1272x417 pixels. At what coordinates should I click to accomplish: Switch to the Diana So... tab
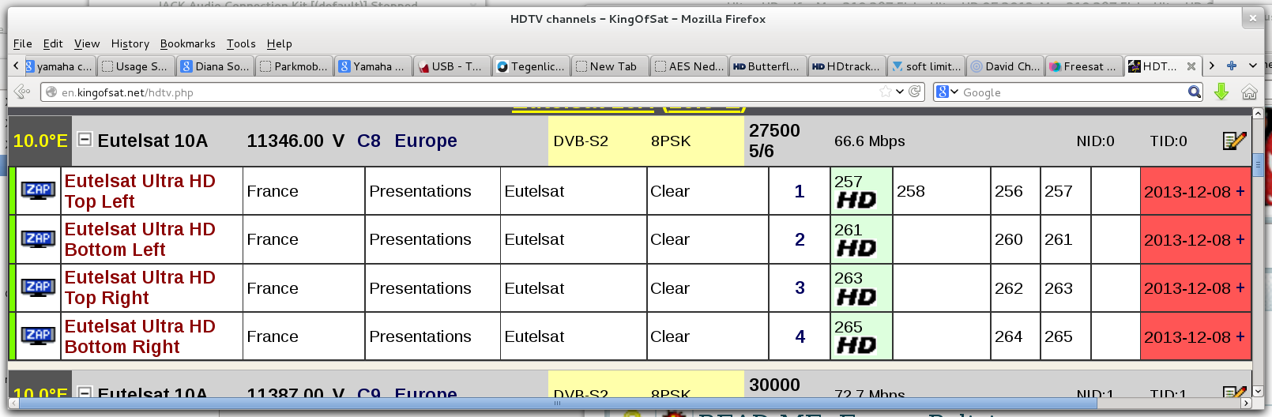[x=215, y=66]
